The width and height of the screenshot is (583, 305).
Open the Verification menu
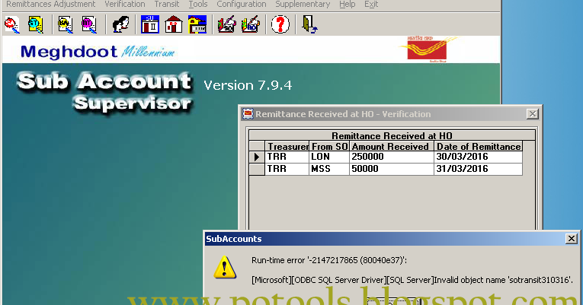(x=125, y=5)
